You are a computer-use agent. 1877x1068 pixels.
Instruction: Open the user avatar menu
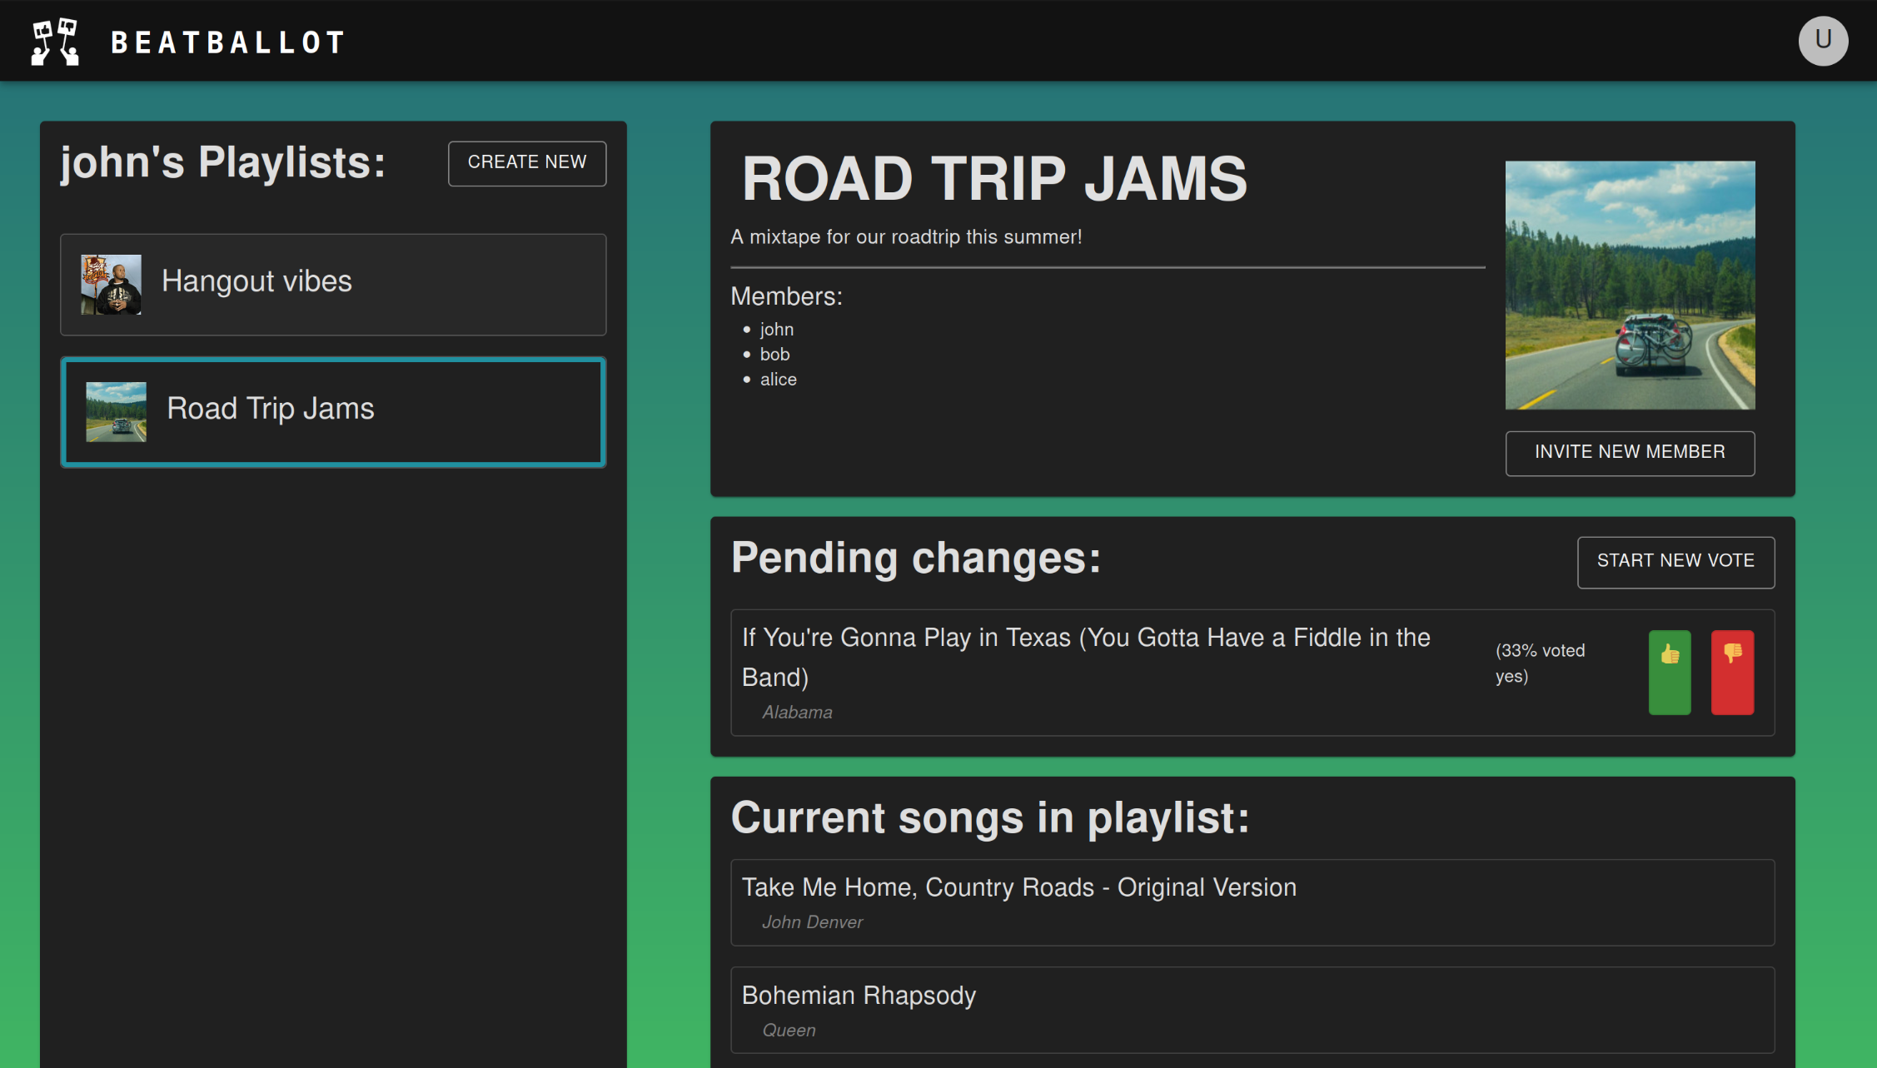point(1822,41)
